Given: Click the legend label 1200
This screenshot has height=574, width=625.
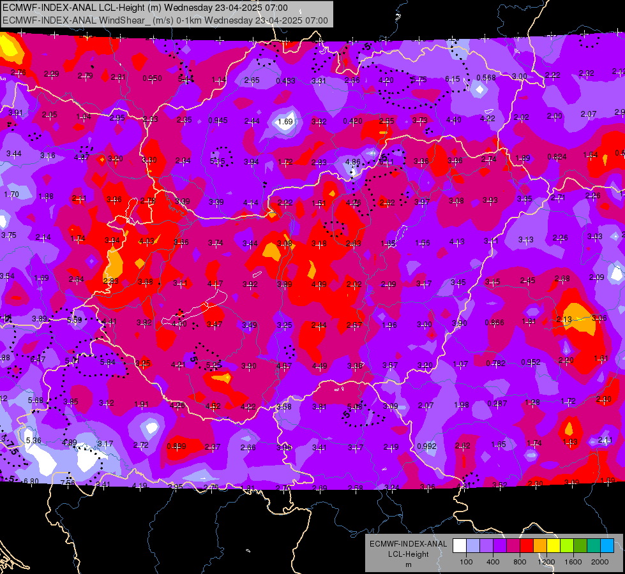Looking at the screenshot, I should click(x=546, y=562).
